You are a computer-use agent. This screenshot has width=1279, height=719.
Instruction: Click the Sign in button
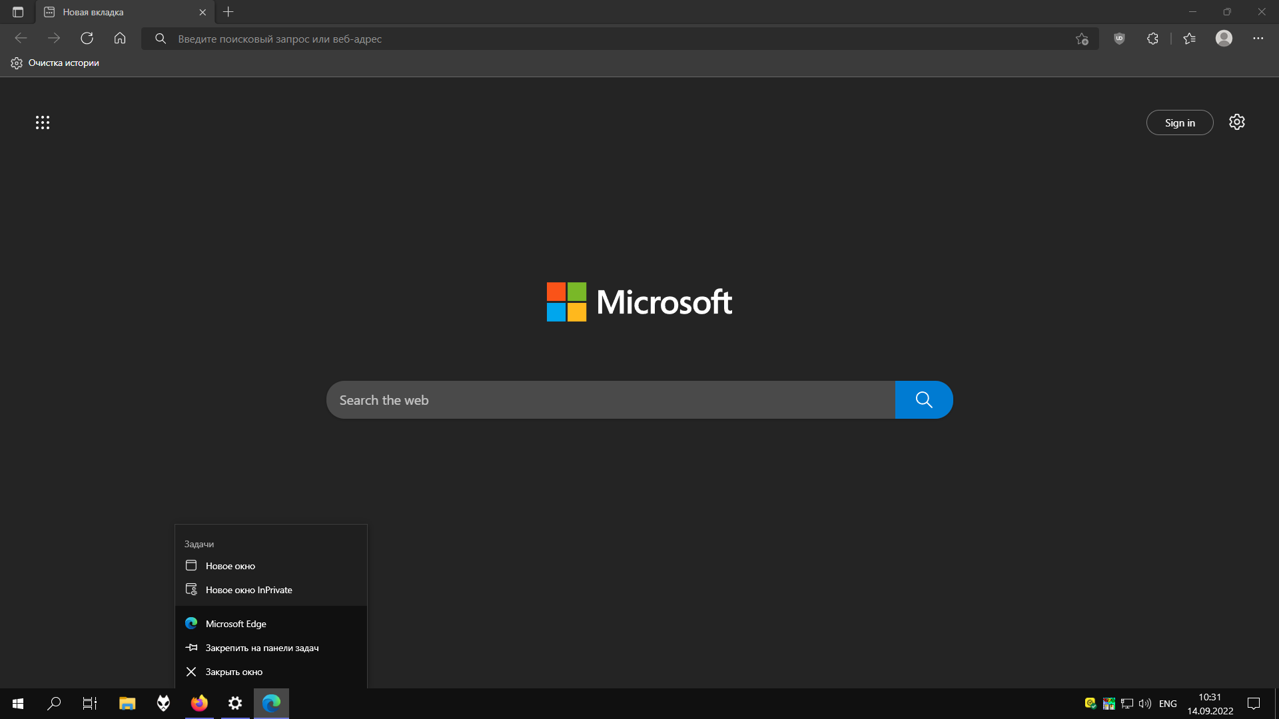1180,122
